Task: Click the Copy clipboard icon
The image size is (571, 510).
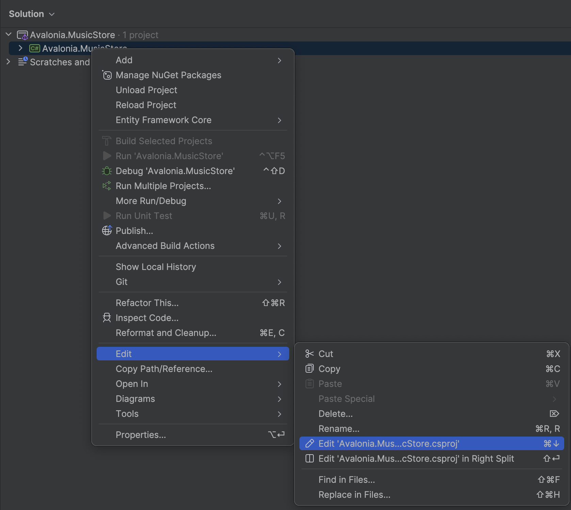Action: (309, 369)
